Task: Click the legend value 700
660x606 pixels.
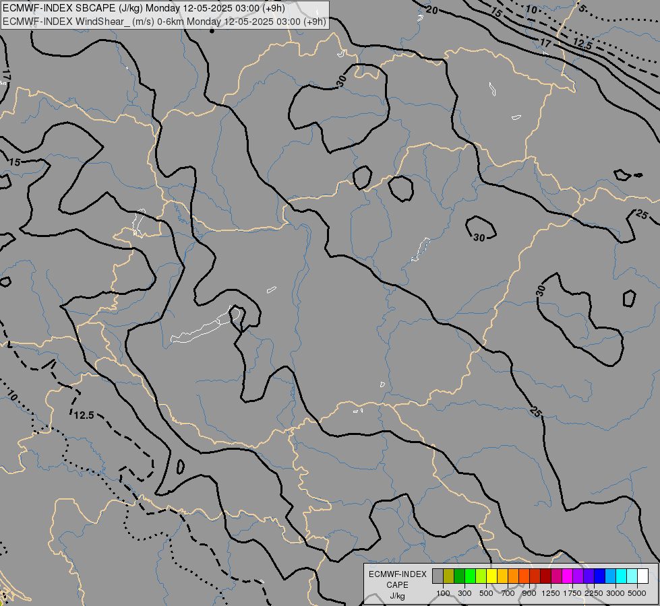Action: click(x=508, y=593)
